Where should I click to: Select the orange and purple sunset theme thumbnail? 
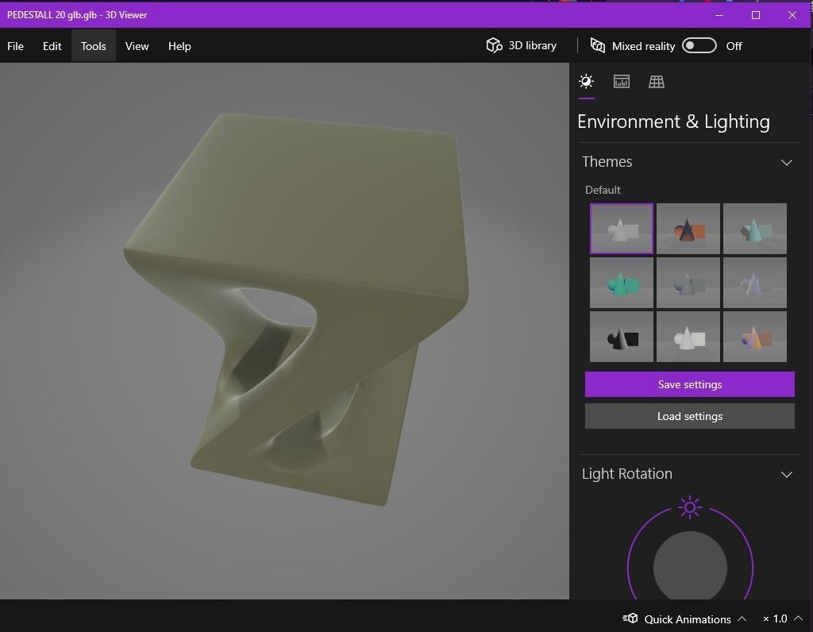[x=755, y=337]
